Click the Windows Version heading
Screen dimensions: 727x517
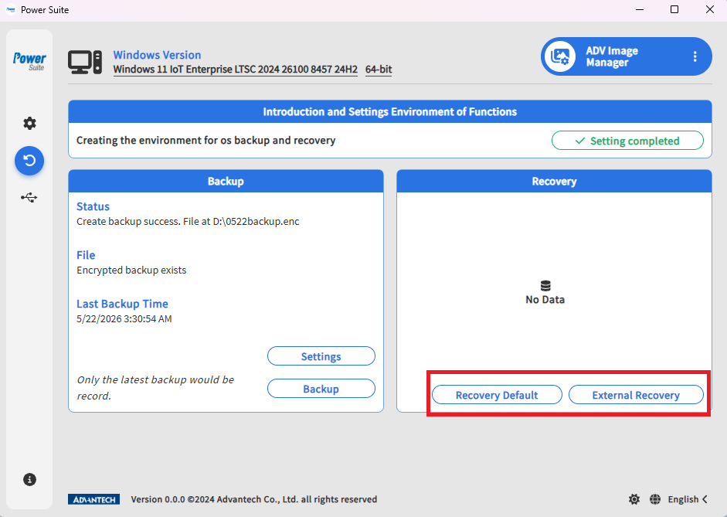tap(157, 55)
